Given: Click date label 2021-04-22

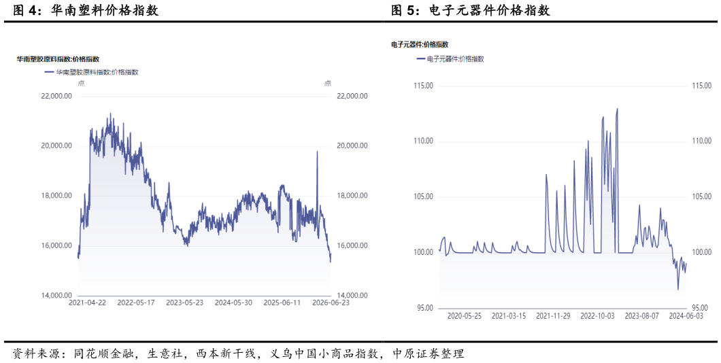Looking at the screenshot, I should point(87,302).
